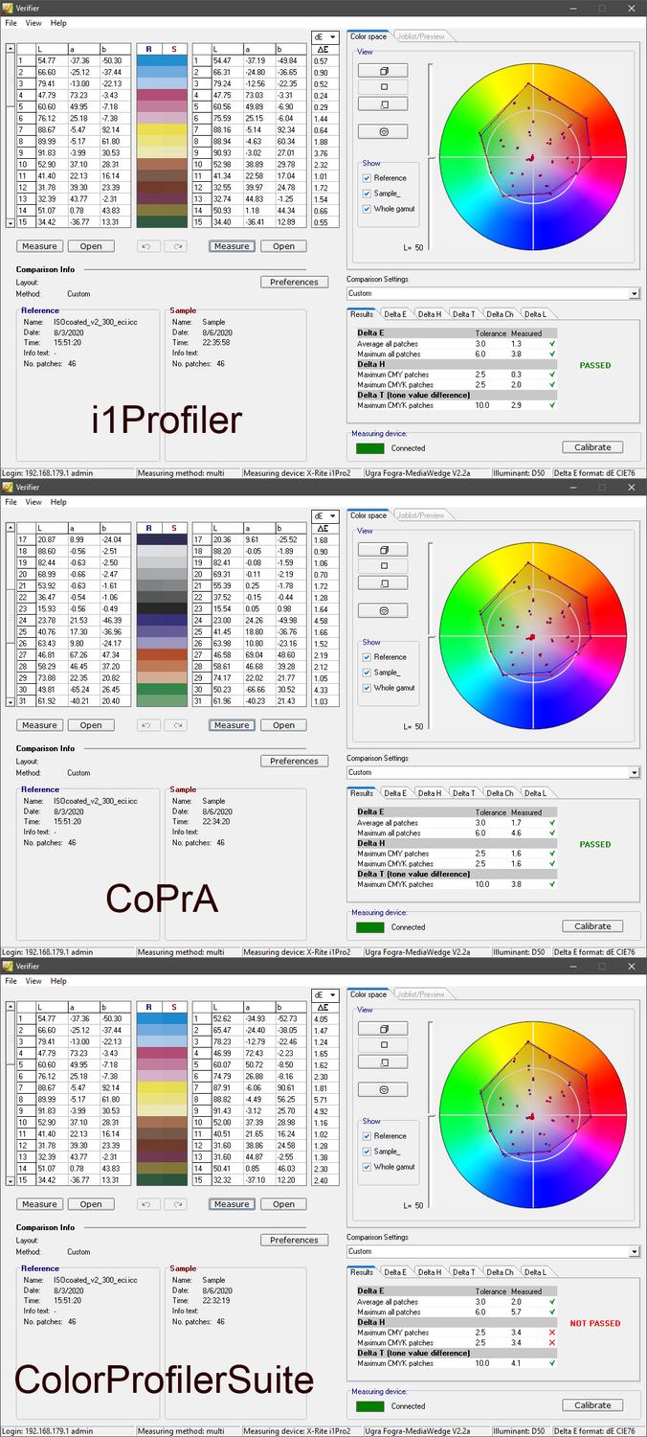Open the dE dropdown in CoPrA window
This screenshot has width=647, height=1437.
click(324, 515)
